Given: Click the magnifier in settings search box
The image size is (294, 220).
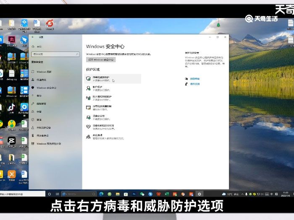Looking at the screenshot, I should coord(77,54).
